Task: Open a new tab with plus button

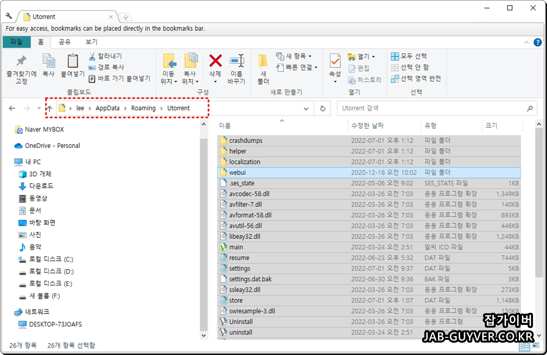Action: coord(126,17)
